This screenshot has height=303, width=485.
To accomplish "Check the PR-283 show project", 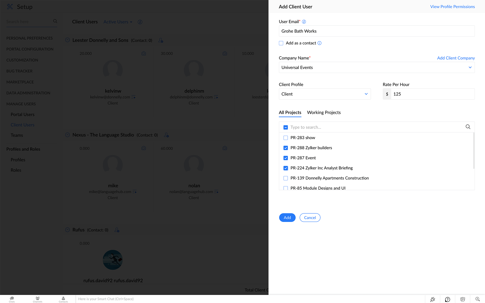I will click(x=285, y=138).
